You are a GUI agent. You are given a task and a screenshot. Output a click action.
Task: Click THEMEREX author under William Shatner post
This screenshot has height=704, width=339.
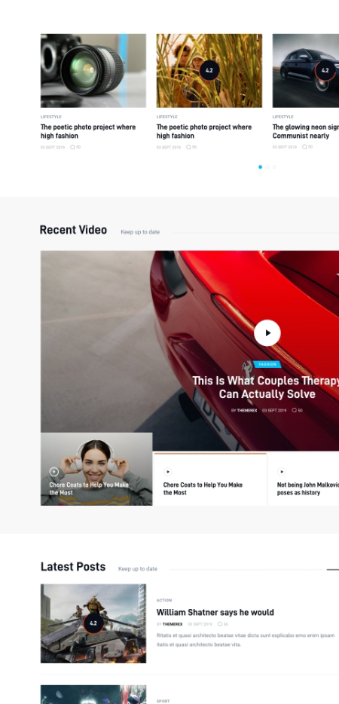(173, 624)
